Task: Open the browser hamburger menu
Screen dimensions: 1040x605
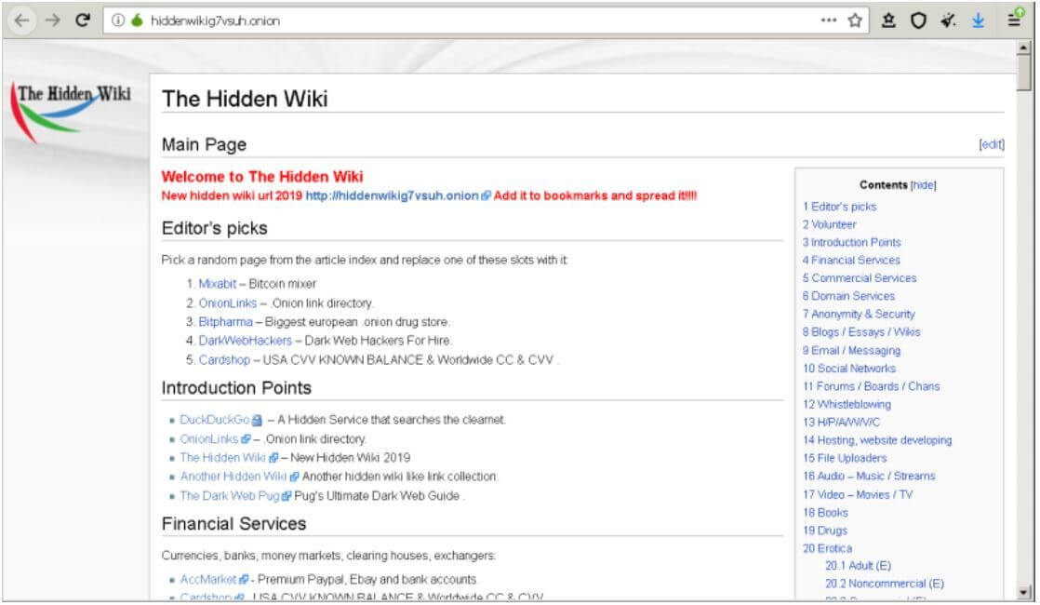Action: (x=1015, y=19)
